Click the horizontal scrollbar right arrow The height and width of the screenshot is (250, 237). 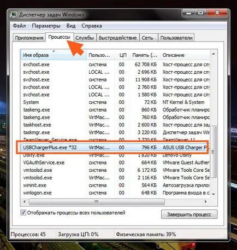[x=206, y=202]
